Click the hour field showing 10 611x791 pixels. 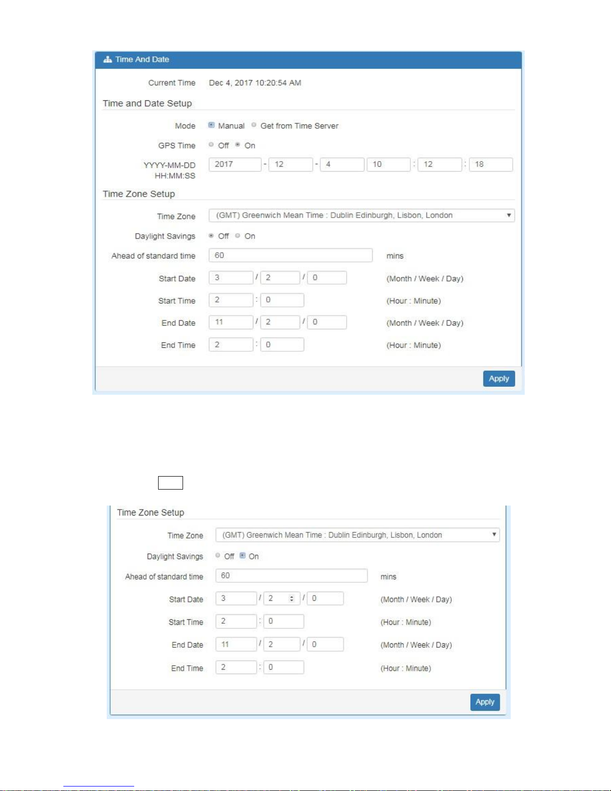click(389, 164)
